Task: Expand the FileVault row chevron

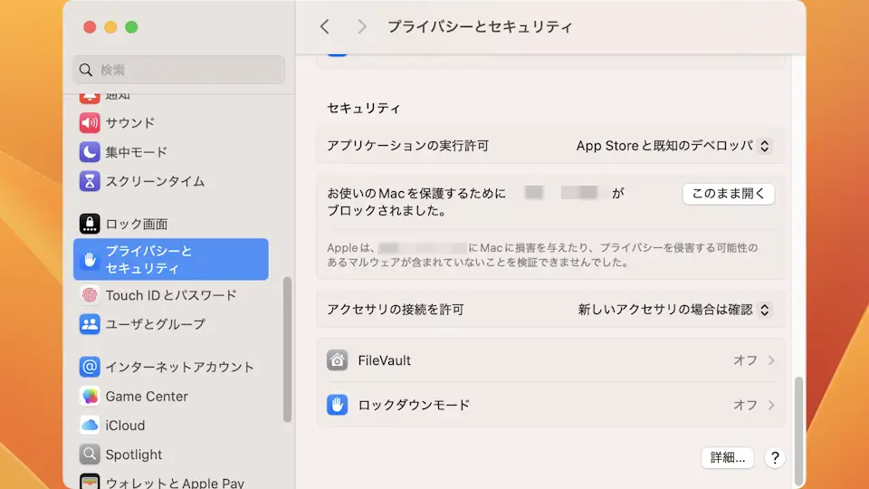Action: 771,360
